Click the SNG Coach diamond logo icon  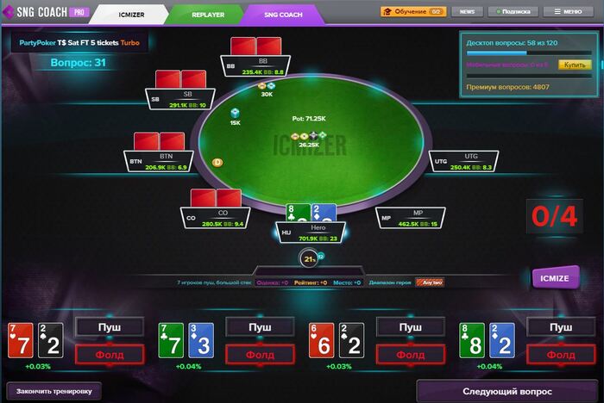pyautogui.click(x=8, y=12)
